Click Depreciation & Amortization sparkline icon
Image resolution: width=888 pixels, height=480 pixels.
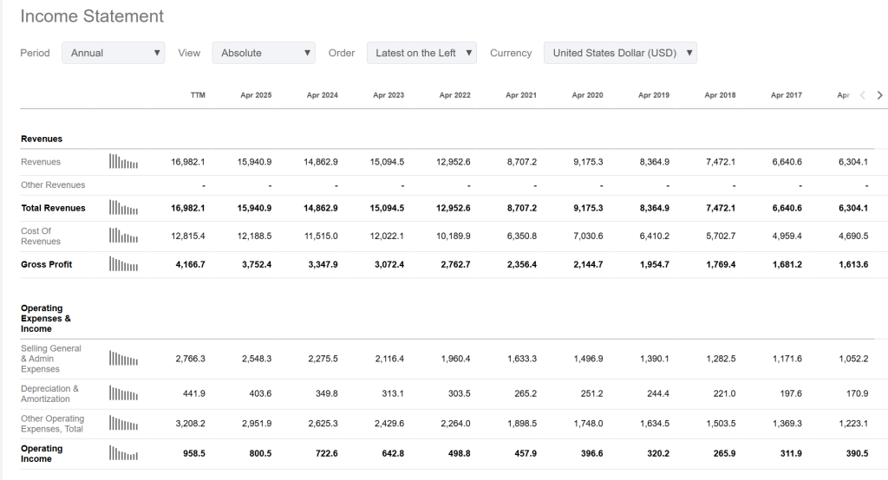click(123, 393)
